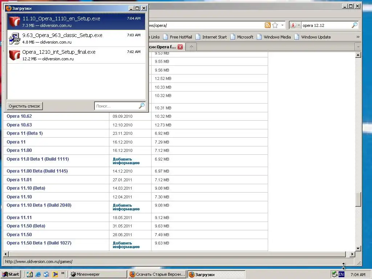Open the Opera 11.10 (Beta) link

26,188
